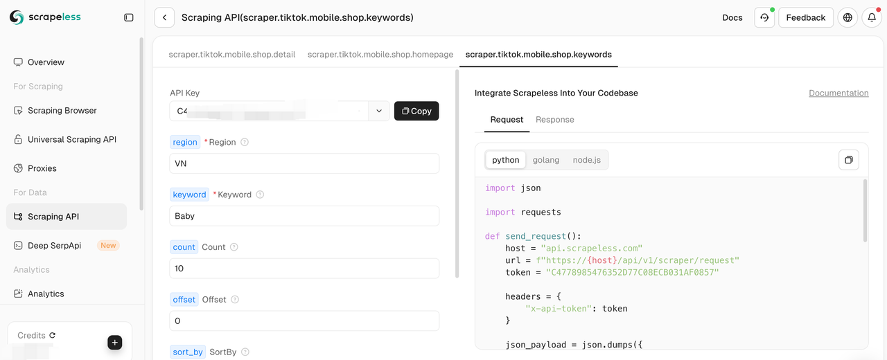The height and width of the screenshot is (360, 887).
Task: Click the Region input field
Action: click(x=304, y=163)
